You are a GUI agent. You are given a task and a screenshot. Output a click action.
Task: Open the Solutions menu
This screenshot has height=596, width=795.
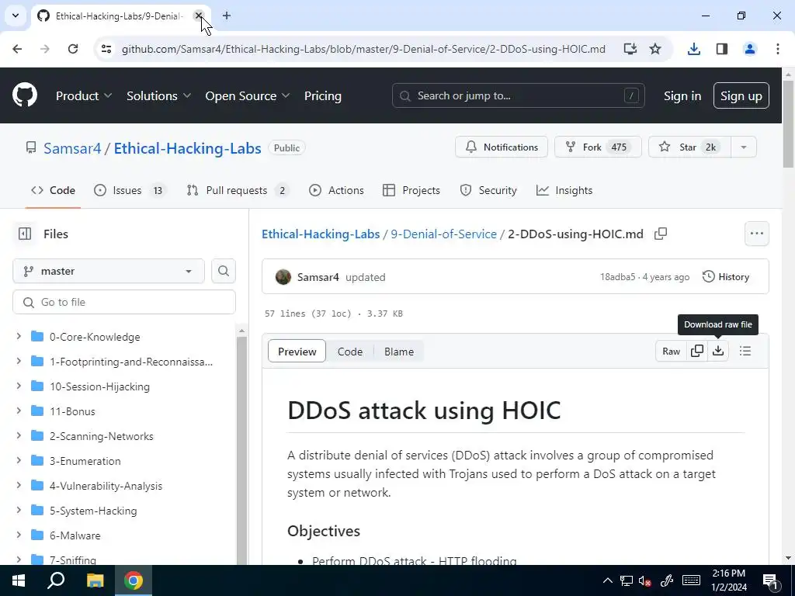pos(158,95)
